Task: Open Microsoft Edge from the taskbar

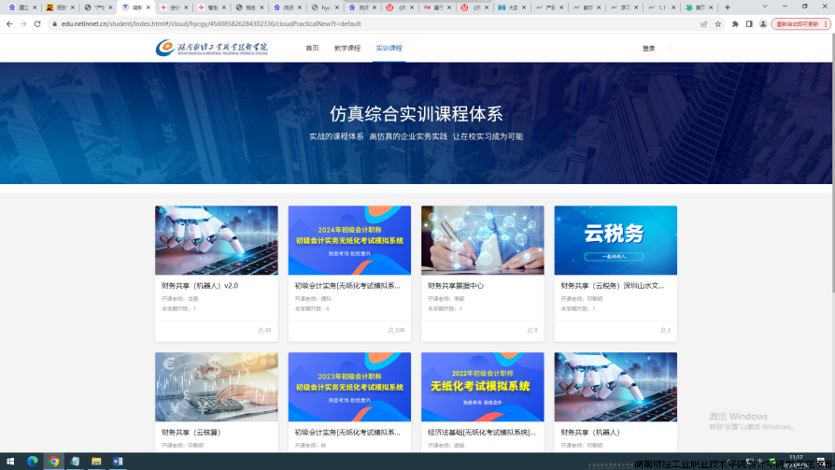Action: (33, 461)
